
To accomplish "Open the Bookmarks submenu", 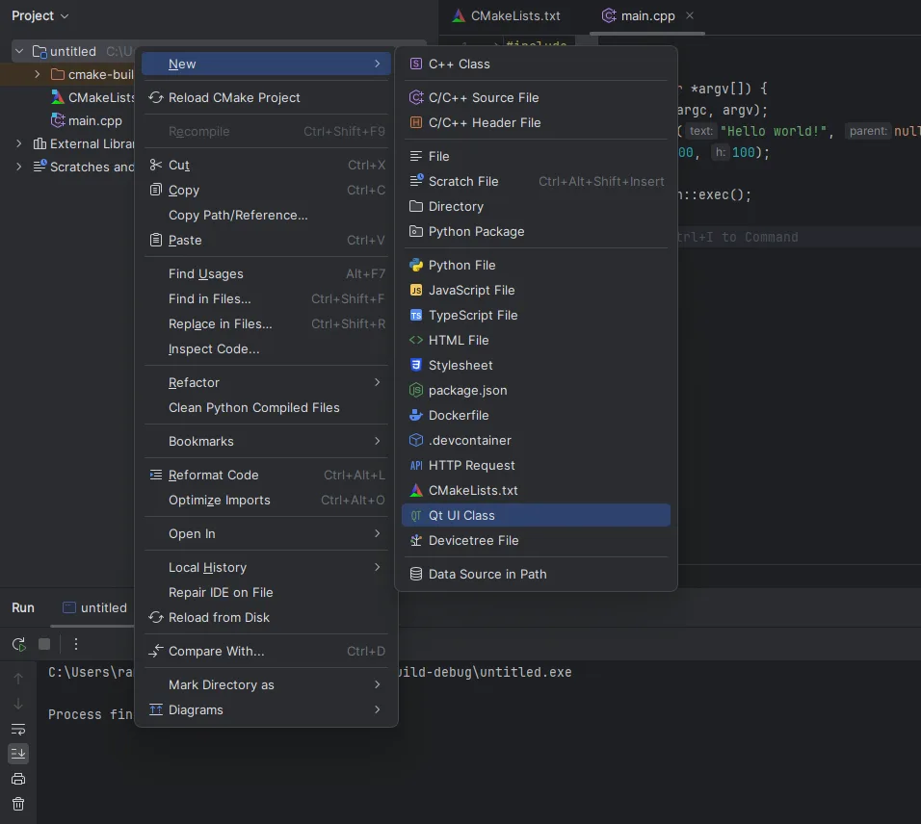I will [x=266, y=441].
